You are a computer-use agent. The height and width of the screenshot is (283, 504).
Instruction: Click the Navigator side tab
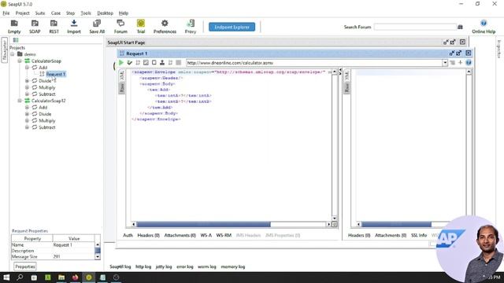tap(4, 50)
